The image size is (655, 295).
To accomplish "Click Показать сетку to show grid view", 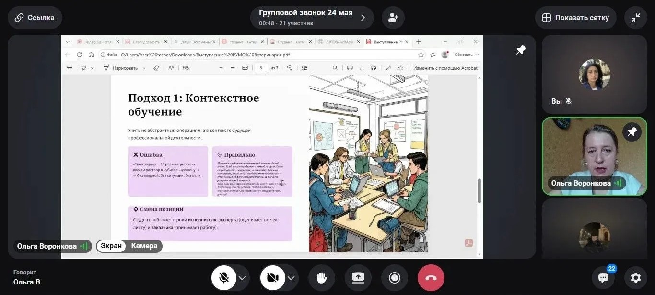I will (x=575, y=18).
